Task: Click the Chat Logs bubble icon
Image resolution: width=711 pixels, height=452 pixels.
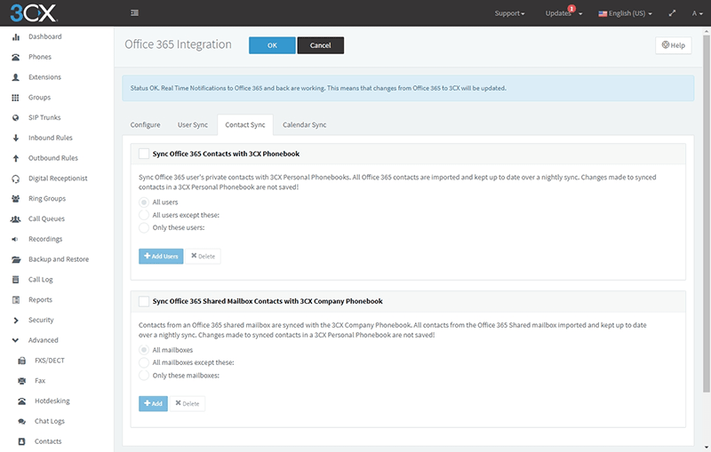Action: tap(21, 422)
